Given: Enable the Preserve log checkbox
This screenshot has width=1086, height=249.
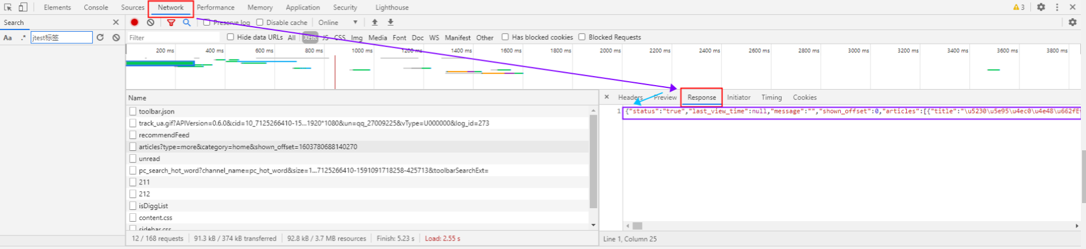Looking at the screenshot, I should click(207, 22).
